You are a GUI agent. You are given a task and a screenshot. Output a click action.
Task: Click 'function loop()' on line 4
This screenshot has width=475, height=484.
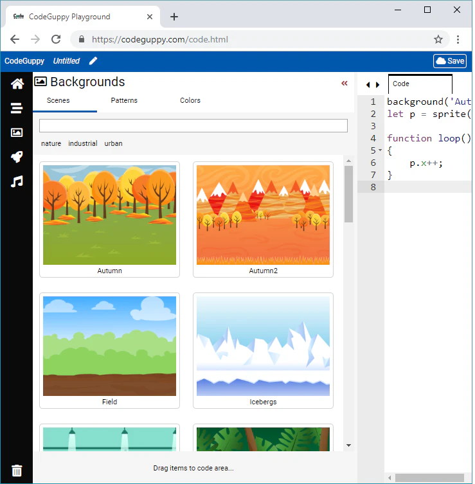(x=429, y=138)
